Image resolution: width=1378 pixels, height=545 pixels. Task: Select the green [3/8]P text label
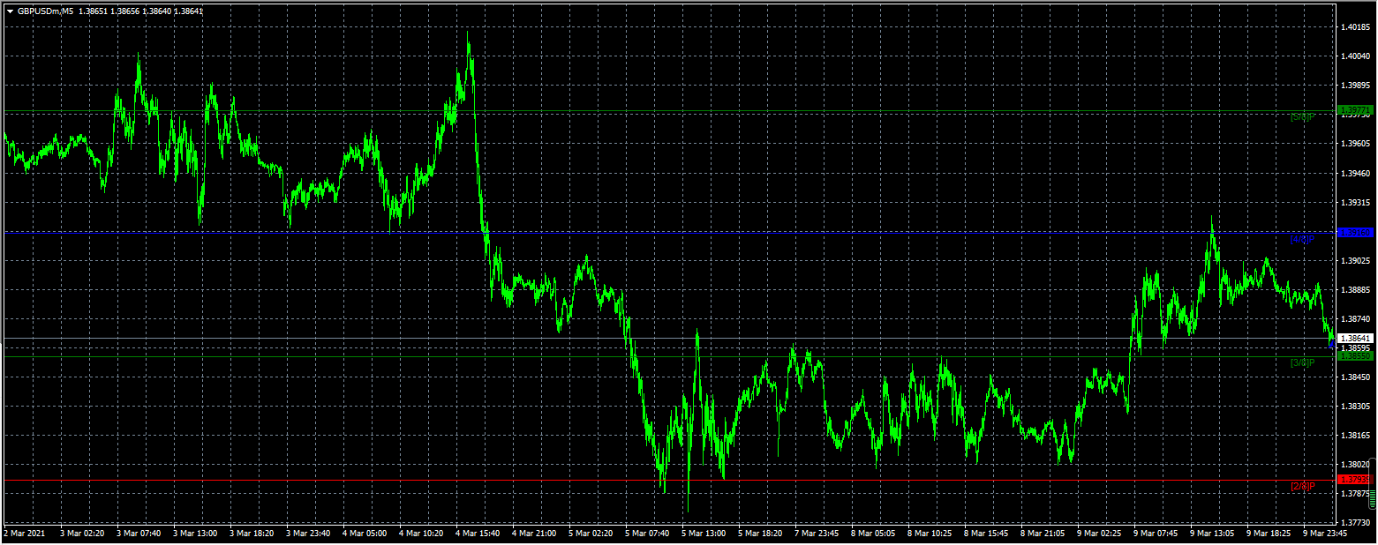[x=1302, y=363]
